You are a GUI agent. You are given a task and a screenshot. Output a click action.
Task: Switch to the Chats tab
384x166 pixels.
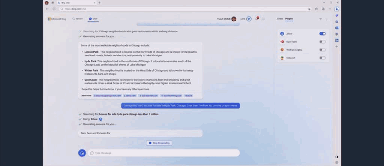click(280, 19)
